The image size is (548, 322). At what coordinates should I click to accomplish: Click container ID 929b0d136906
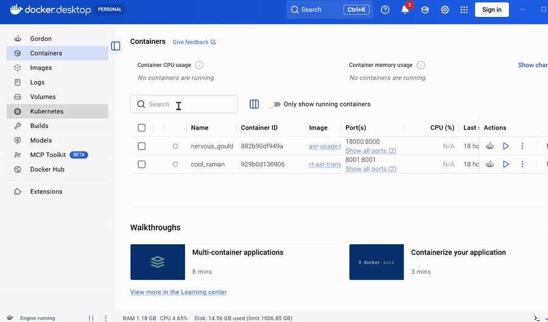pyautogui.click(x=263, y=164)
